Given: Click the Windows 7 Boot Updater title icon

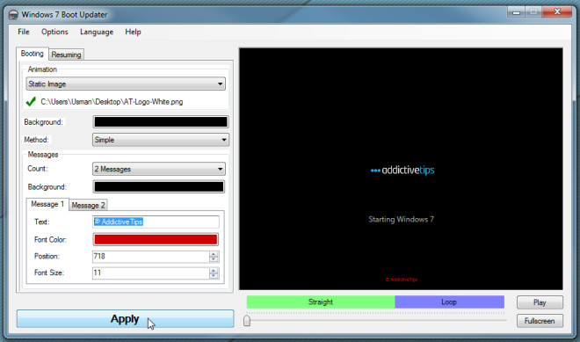Looking at the screenshot, I should click(13, 15).
